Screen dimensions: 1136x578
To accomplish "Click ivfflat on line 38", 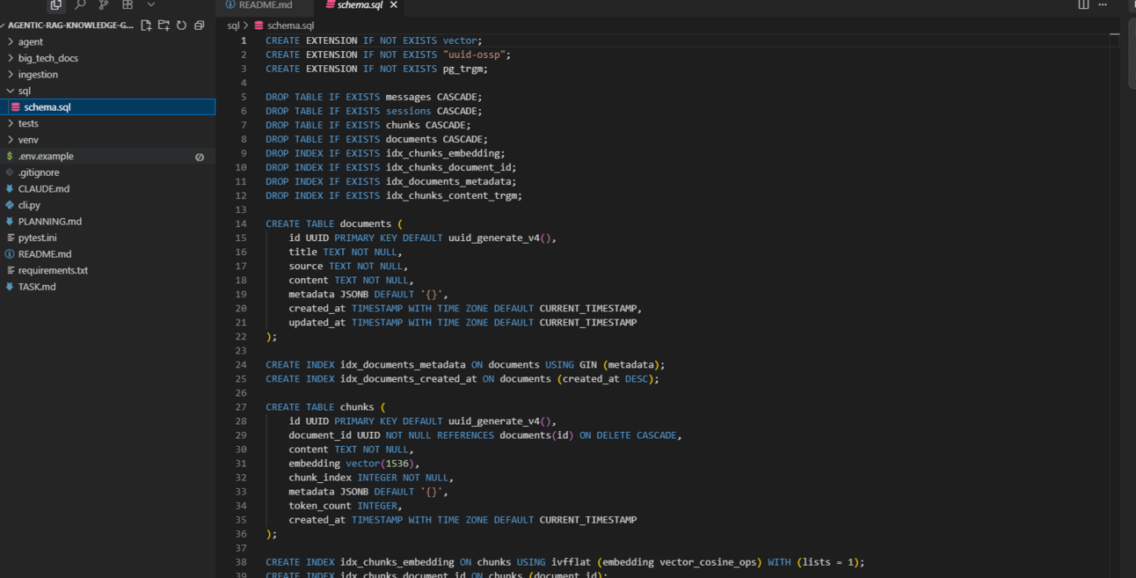I will coord(572,562).
